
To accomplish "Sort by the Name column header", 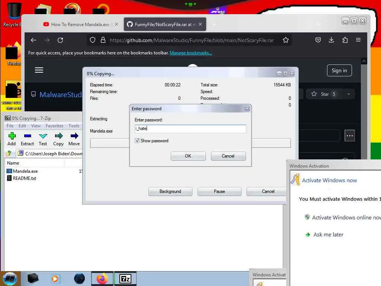I will [x=35, y=163].
